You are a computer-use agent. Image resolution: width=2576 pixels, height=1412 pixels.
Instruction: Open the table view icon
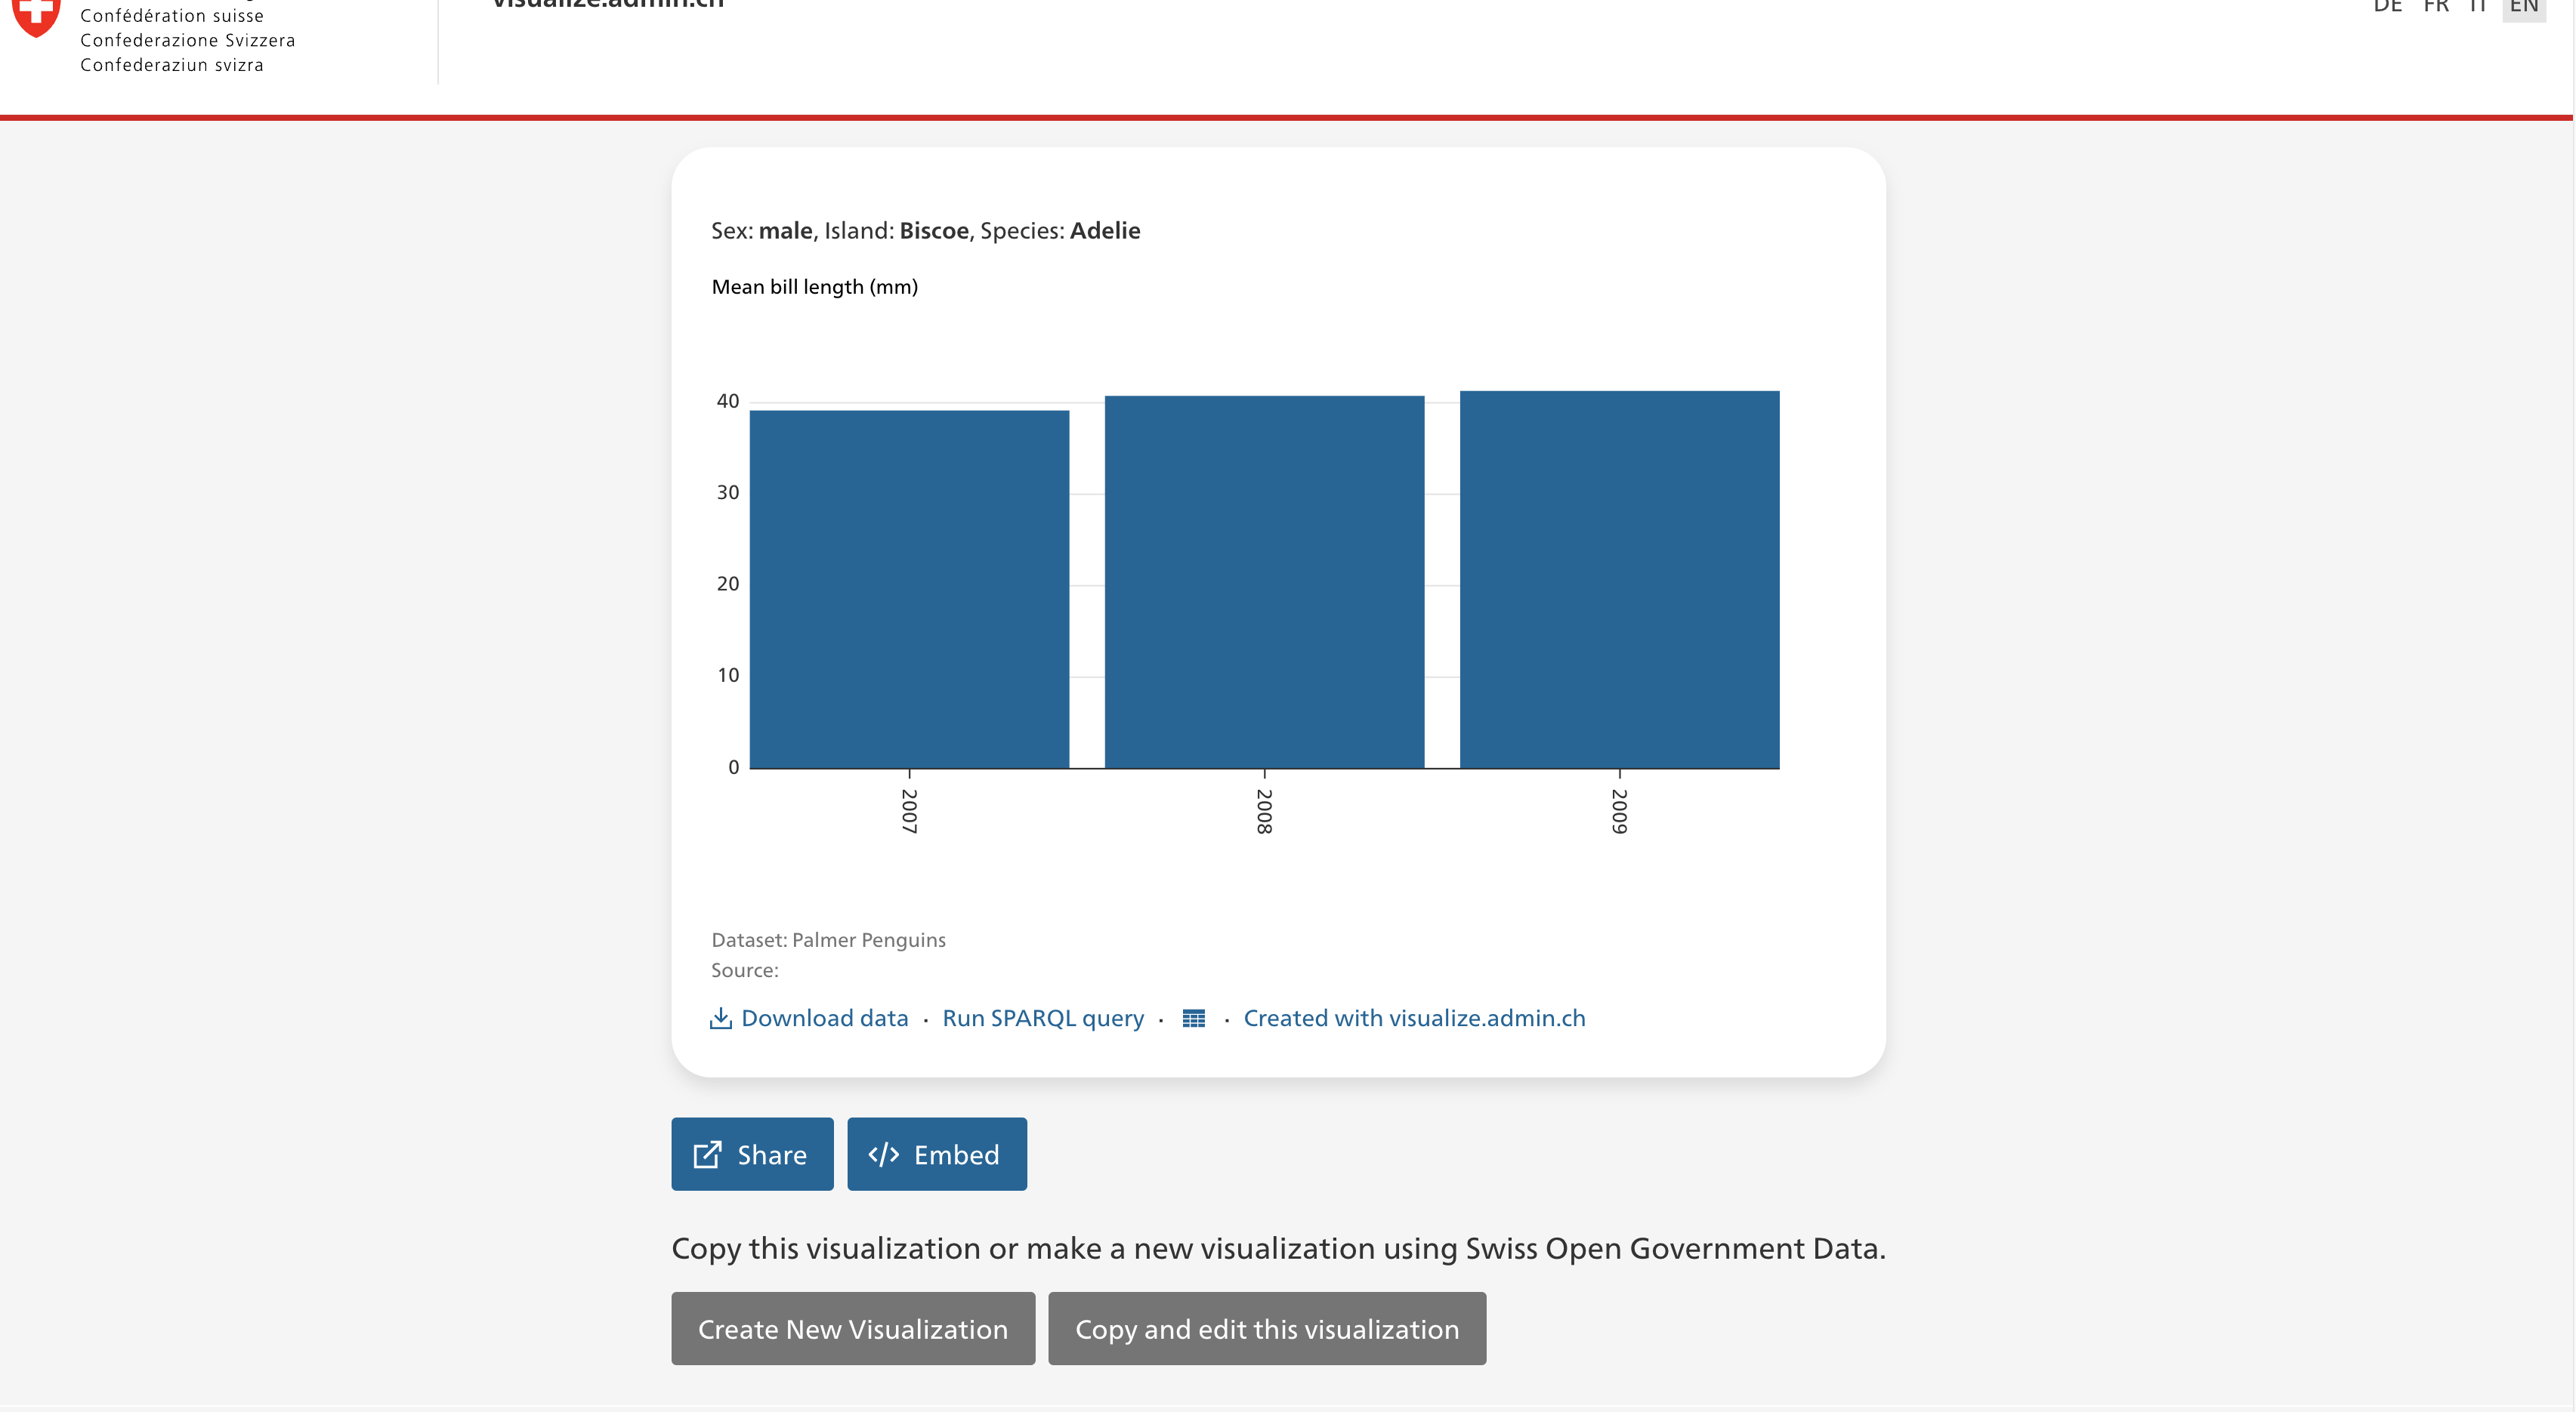coord(1193,1019)
